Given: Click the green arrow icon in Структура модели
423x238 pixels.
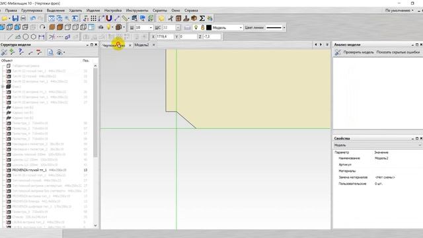Looking at the screenshot, I should click(12, 52).
